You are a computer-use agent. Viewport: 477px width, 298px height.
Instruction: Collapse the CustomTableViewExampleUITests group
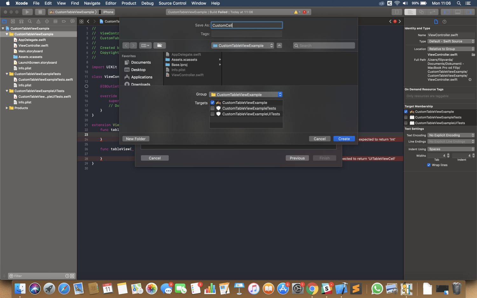point(7,91)
